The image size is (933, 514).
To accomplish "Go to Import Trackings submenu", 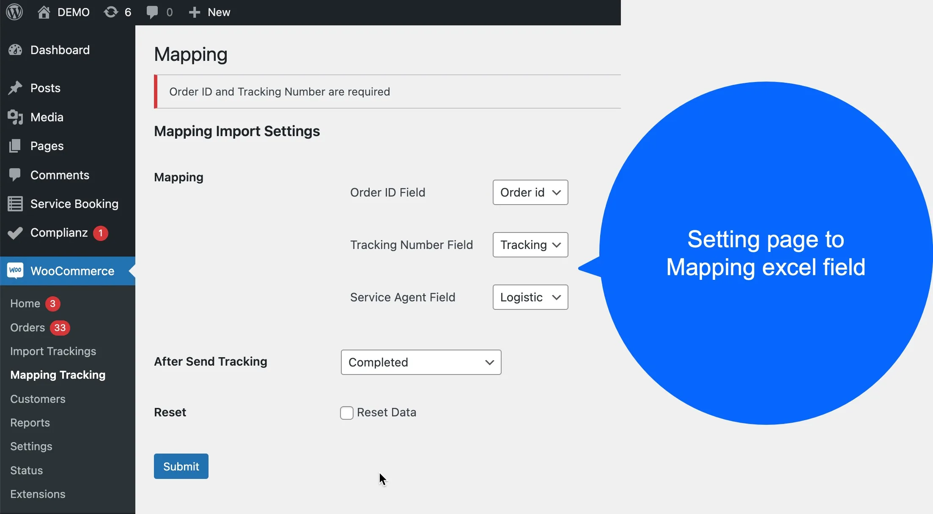I will tap(53, 351).
